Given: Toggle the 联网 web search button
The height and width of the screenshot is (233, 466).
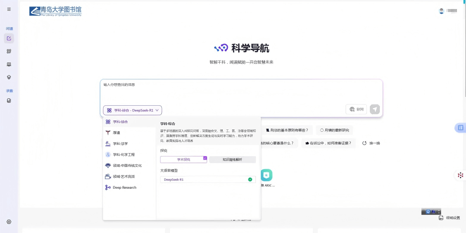Looking at the screenshot, I should 356,110.
